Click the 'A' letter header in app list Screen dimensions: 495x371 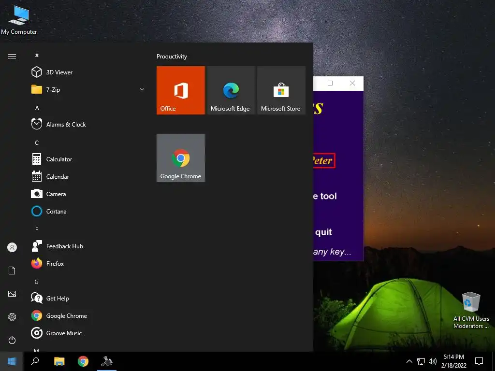(37, 108)
